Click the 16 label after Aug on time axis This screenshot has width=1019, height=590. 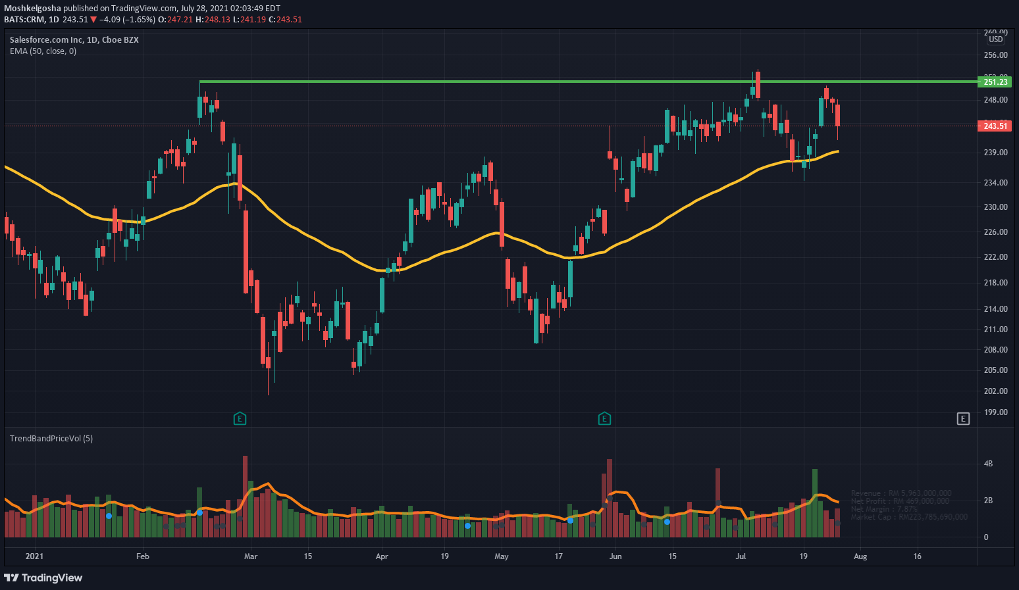(918, 556)
